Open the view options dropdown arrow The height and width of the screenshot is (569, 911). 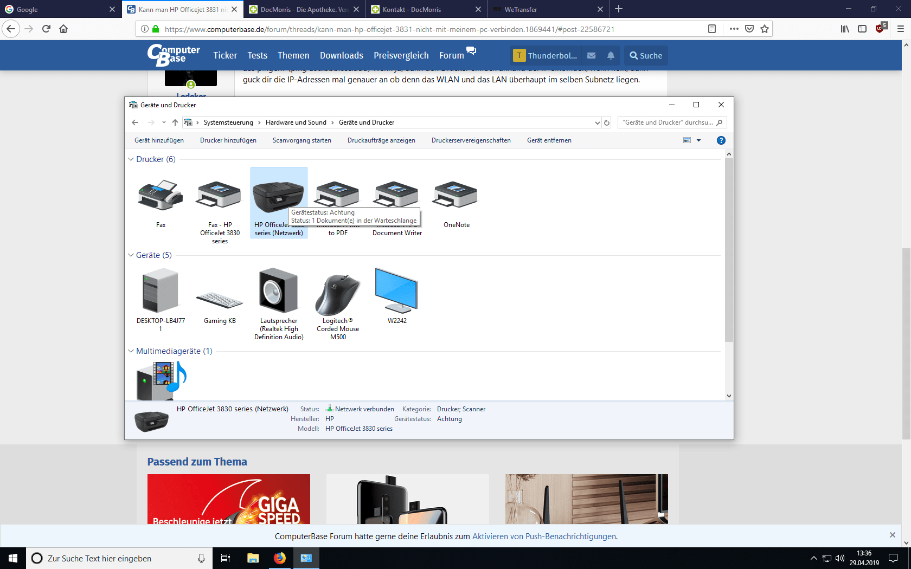(698, 140)
